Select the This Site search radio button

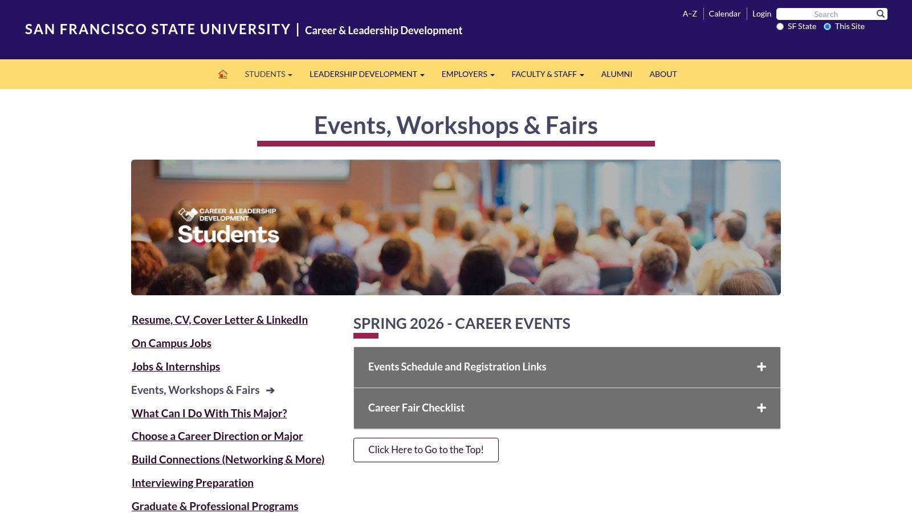tap(827, 27)
